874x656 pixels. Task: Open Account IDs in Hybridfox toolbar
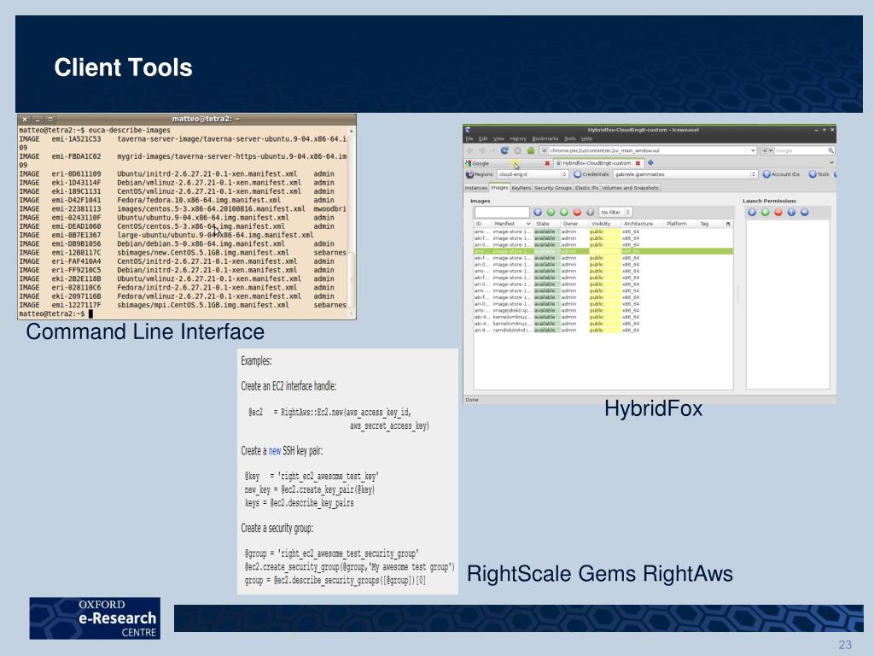pos(781,174)
